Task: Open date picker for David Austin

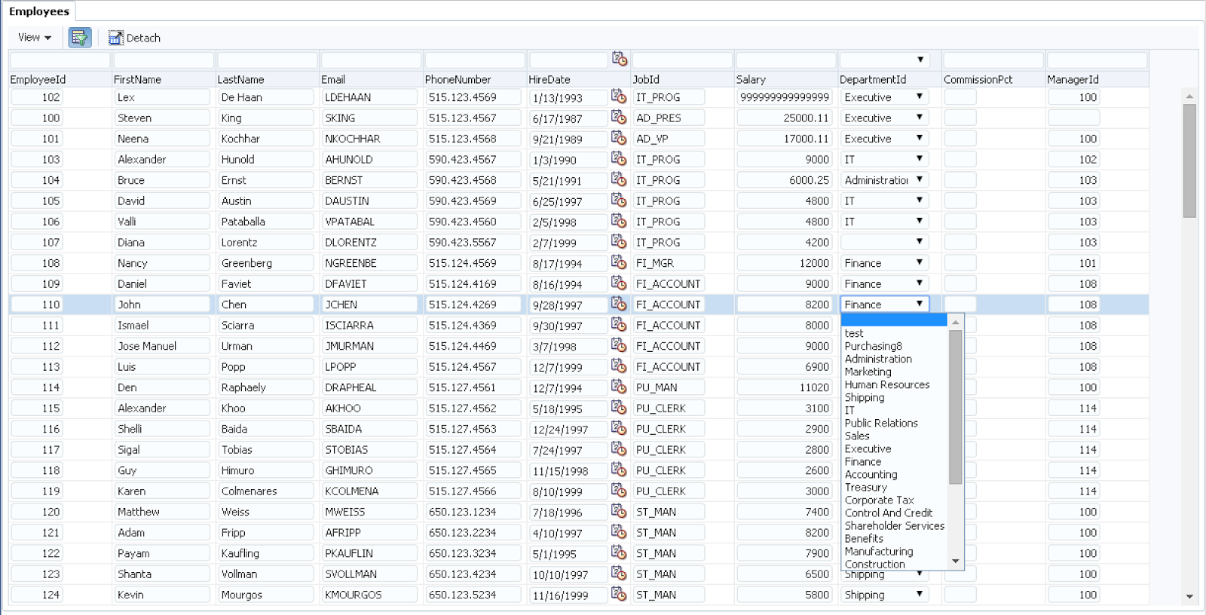Action: (x=619, y=200)
